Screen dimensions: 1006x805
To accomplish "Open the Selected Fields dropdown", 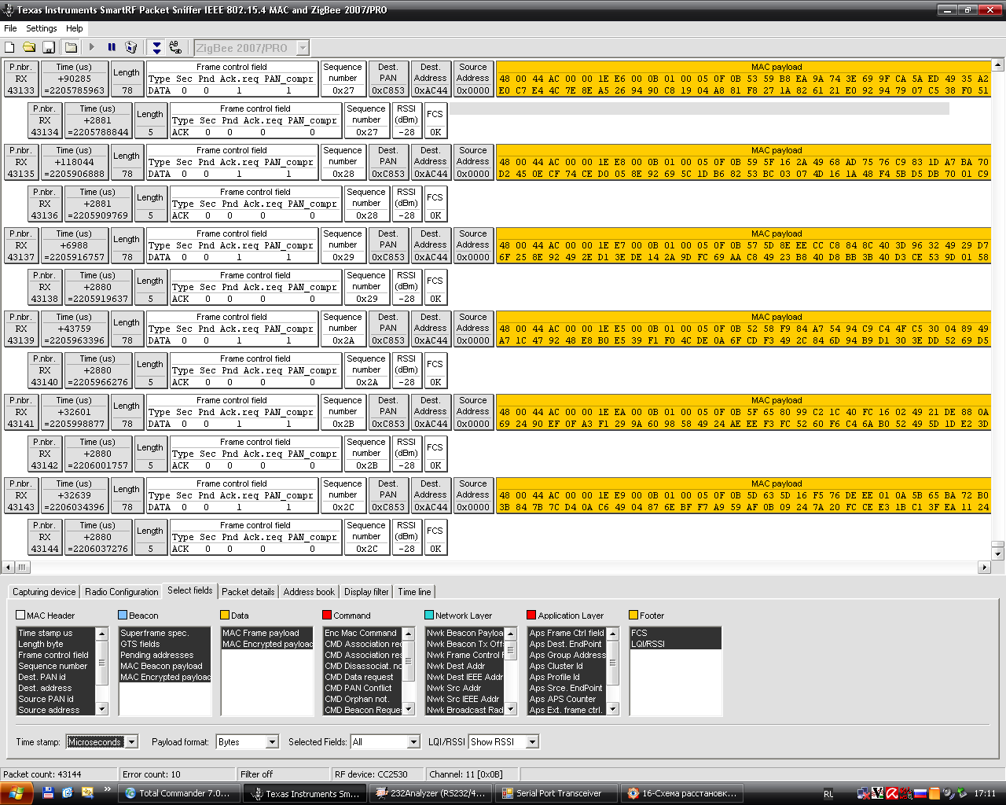I will [x=413, y=742].
